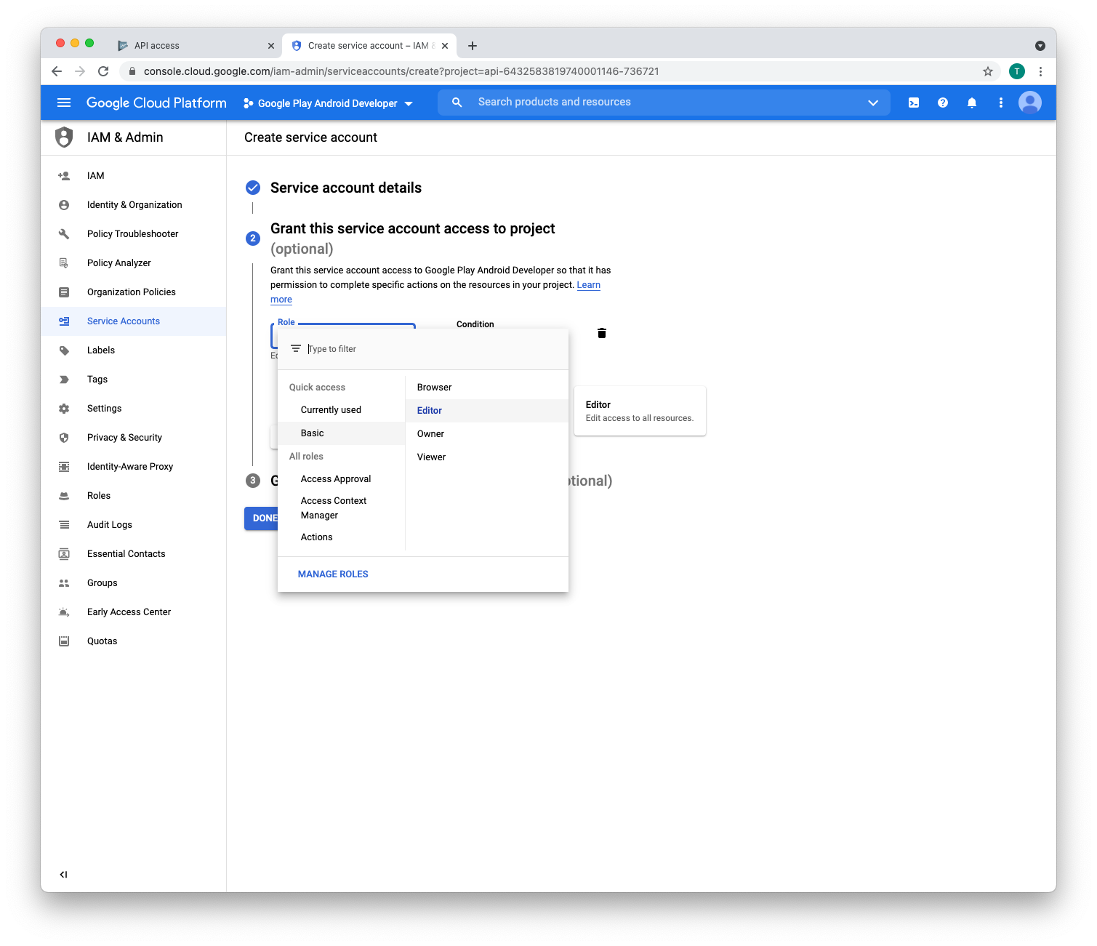The height and width of the screenshot is (946, 1097).
Task: Click the Learn more link
Action: pos(589,285)
